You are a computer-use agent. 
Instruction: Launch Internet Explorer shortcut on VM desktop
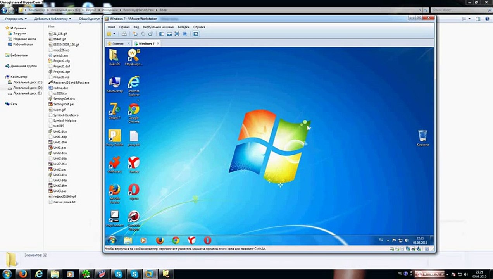pyautogui.click(x=134, y=86)
